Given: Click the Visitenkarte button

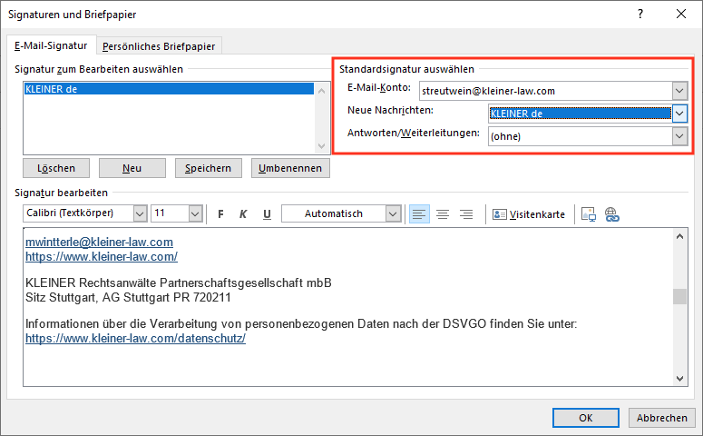Looking at the screenshot, I should tap(529, 214).
